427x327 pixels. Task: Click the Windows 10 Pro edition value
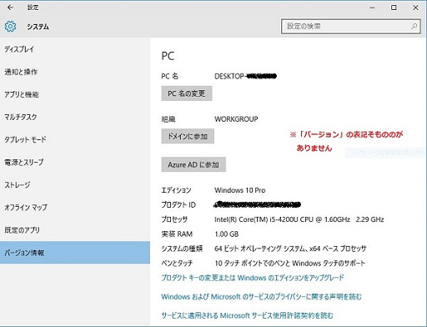click(x=240, y=190)
